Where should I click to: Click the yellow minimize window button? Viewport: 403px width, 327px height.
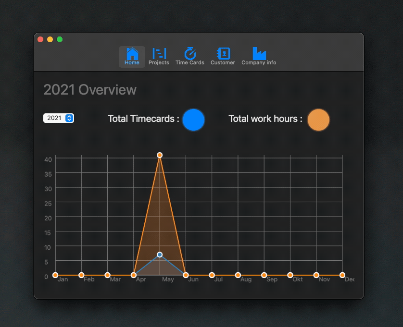coord(50,39)
